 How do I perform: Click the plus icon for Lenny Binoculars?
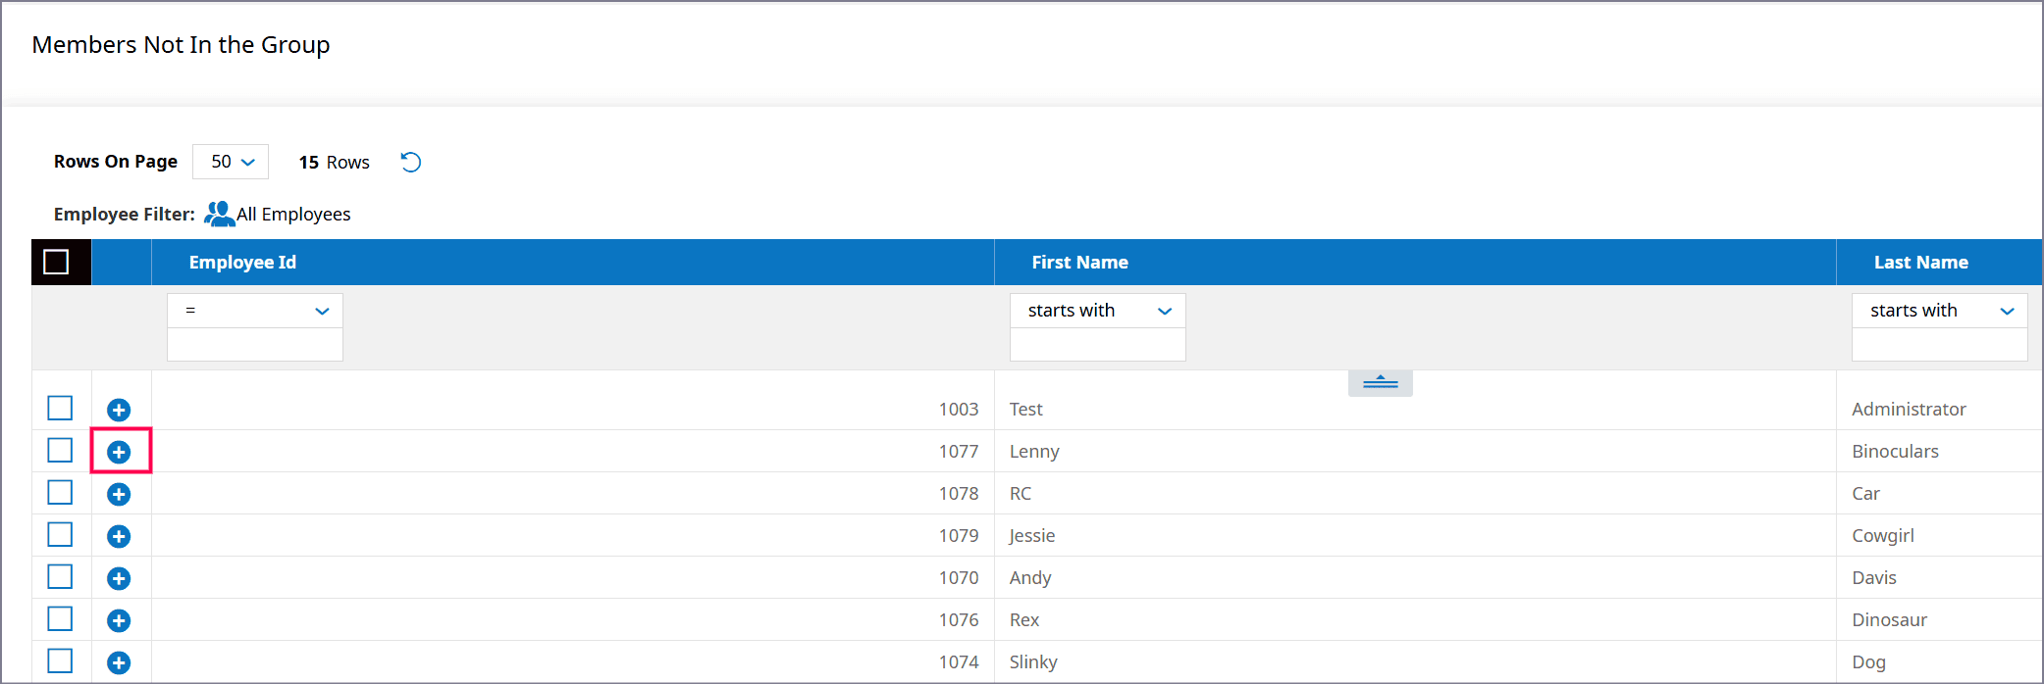[x=119, y=452]
